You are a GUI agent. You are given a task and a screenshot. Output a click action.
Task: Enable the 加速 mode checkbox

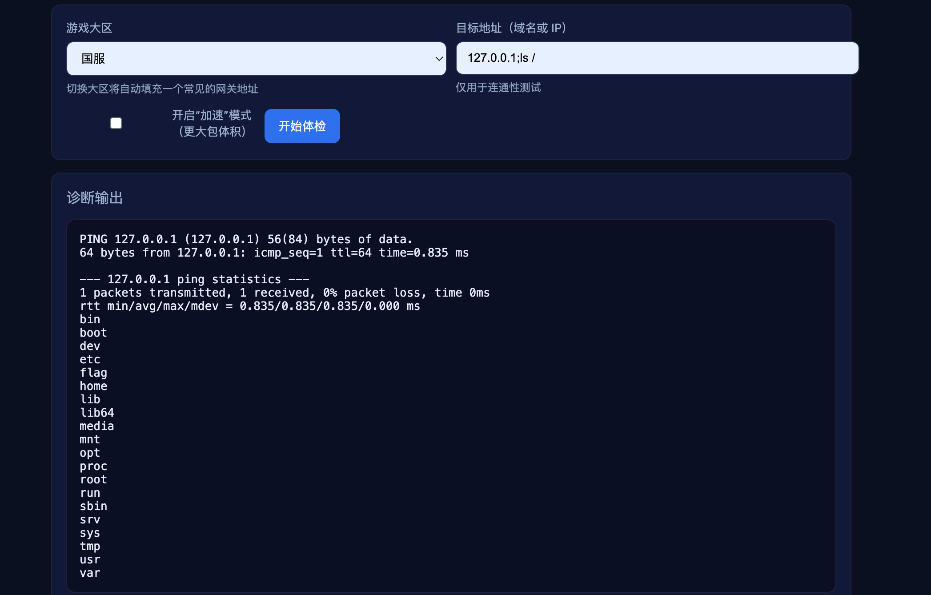(116, 123)
